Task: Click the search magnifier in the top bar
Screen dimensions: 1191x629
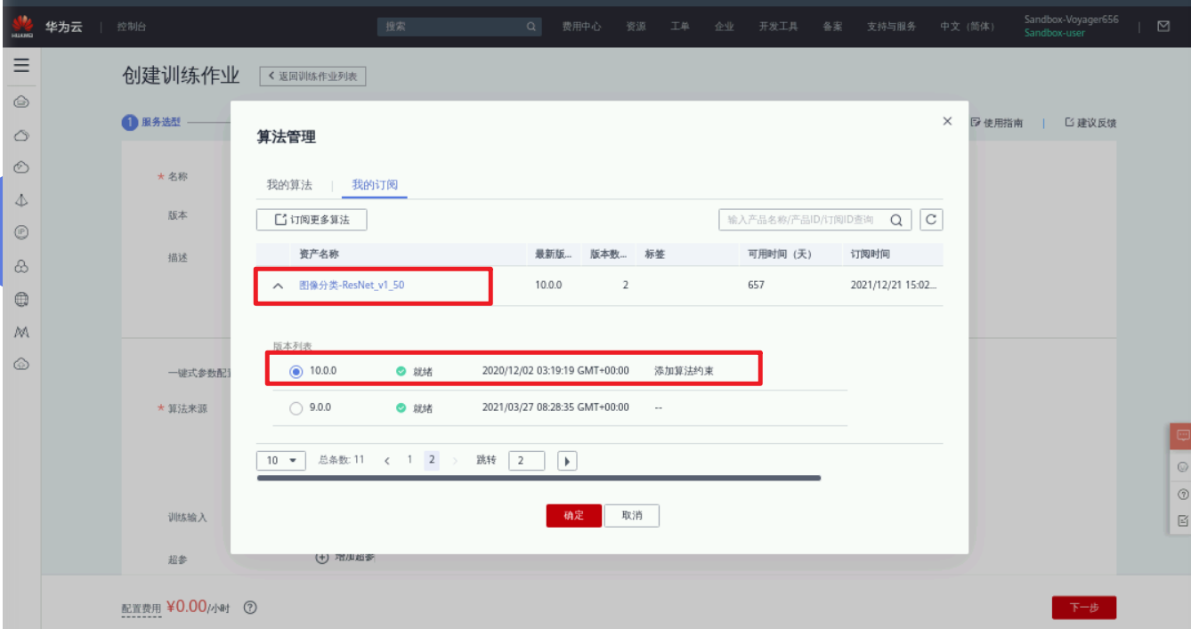Action: point(531,27)
